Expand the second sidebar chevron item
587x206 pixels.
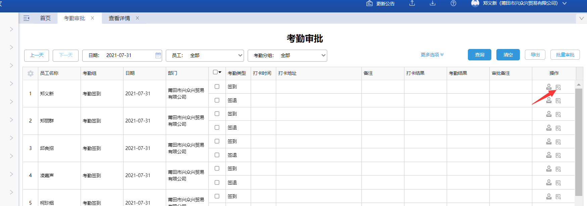pyautogui.click(x=11, y=47)
